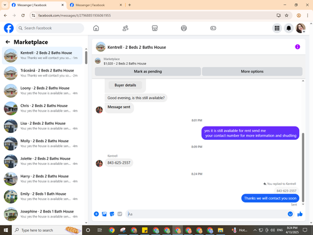313x235 pixels.
Task: Switch to the second Messenger browser tab
Action: point(96,5)
